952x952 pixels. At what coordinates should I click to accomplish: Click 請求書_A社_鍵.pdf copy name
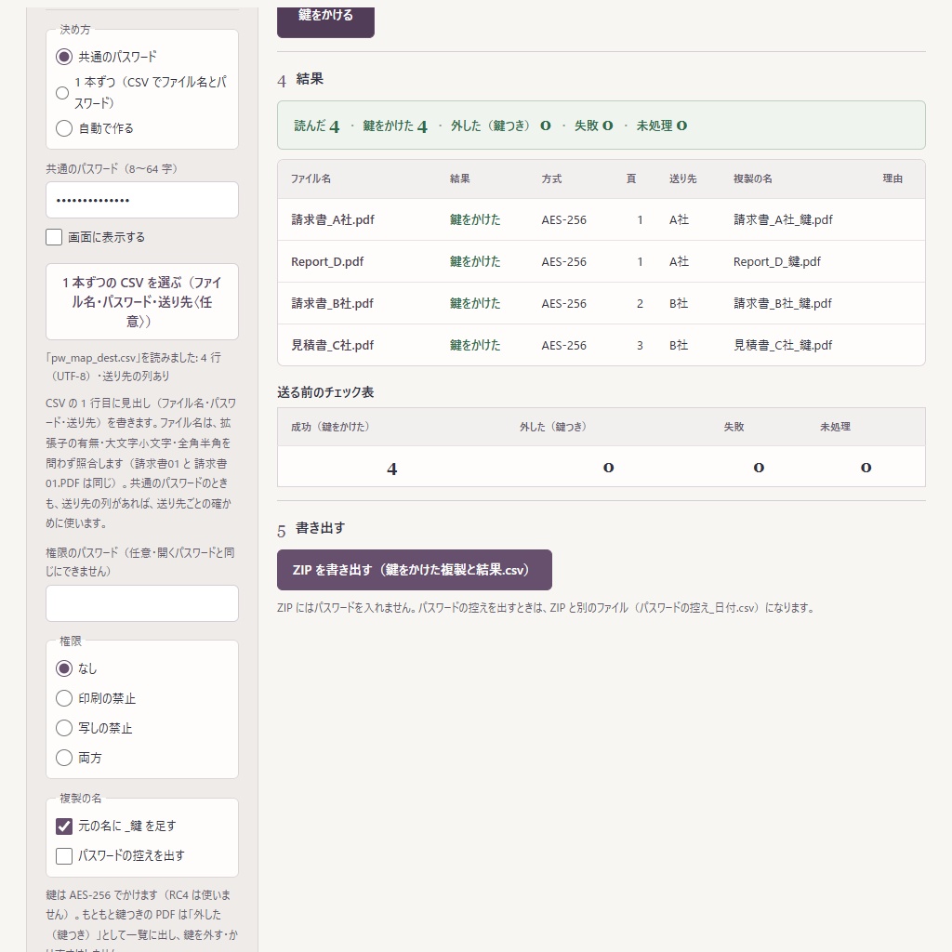783,219
